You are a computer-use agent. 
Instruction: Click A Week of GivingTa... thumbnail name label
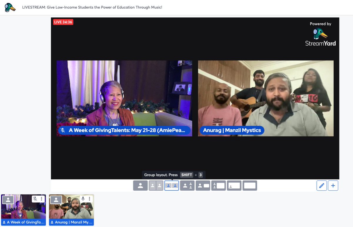point(24,222)
